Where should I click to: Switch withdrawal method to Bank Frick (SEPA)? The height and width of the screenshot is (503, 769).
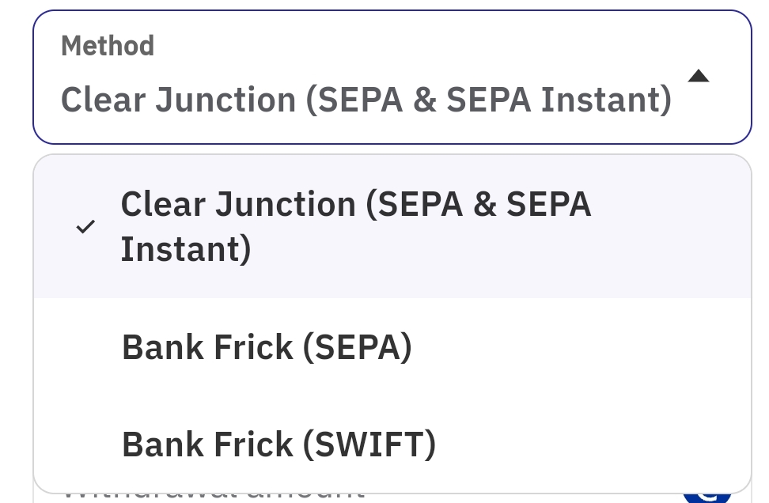(x=392, y=347)
